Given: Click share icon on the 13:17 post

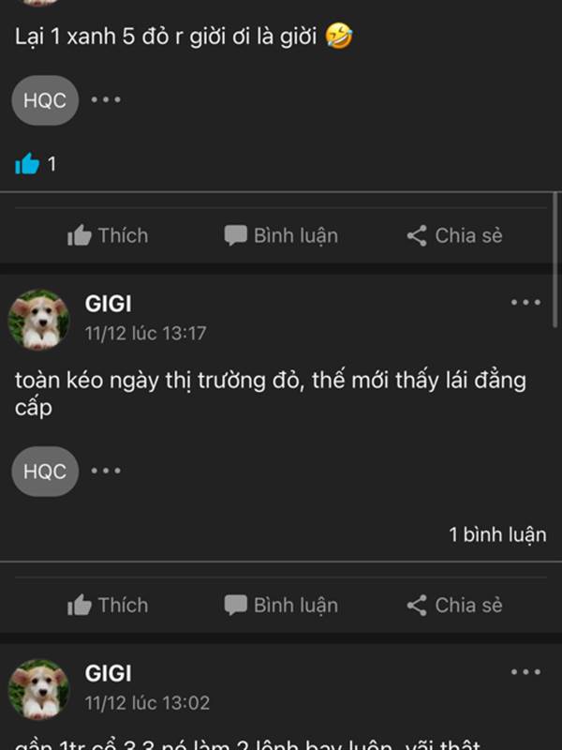Looking at the screenshot, I should (x=417, y=605).
